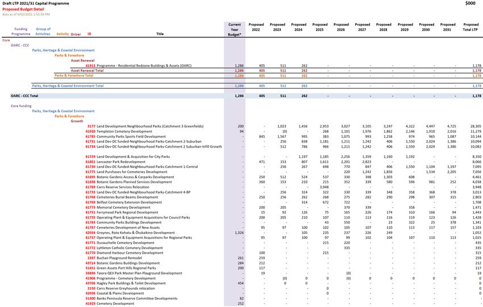Select "Programme - Residential Redzone Buildings & Assets (OARC)"
This screenshot has height=307, width=483.
pos(144,65)
